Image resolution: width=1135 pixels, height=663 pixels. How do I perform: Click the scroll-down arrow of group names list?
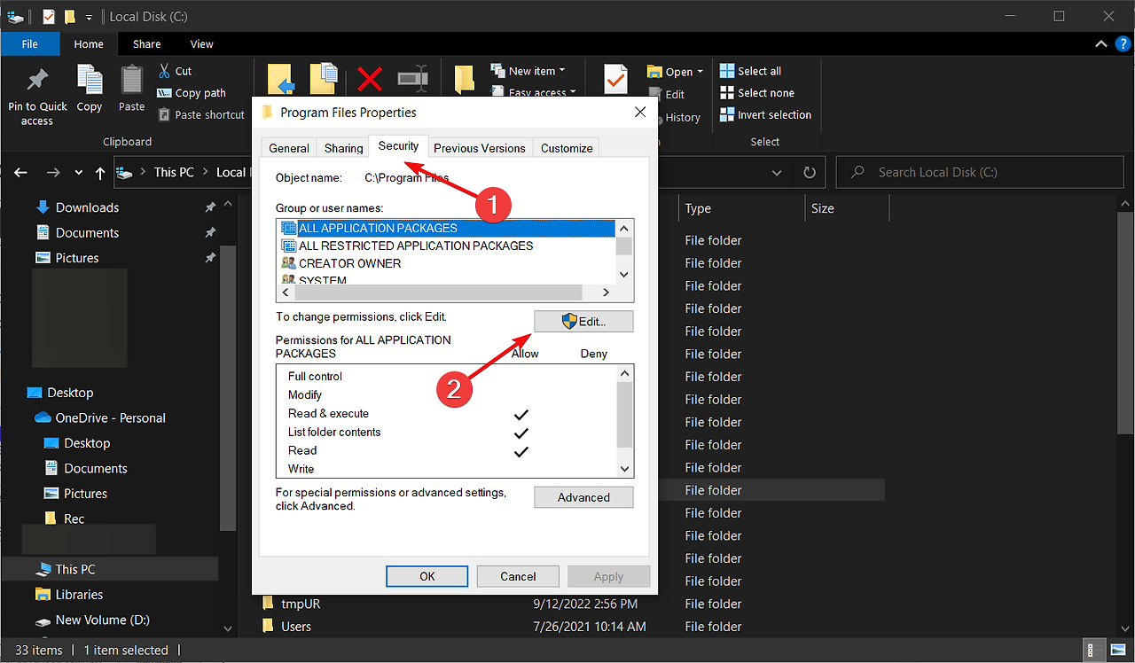click(x=625, y=275)
